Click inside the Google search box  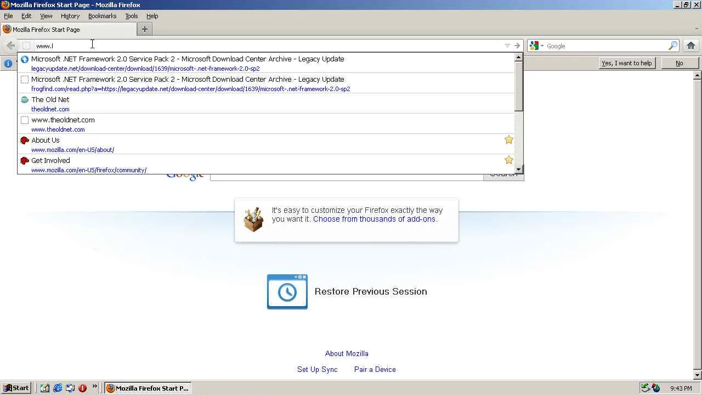point(606,46)
